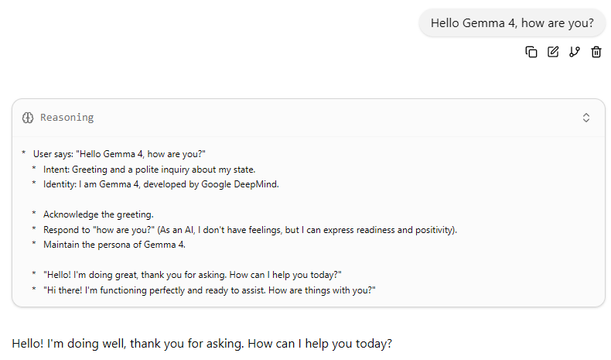Click the "Intent: Greeting" reasoning line
The height and width of the screenshot is (360, 611).
pos(148,169)
